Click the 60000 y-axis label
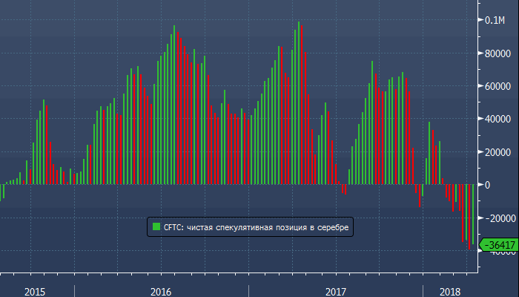The height and width of the screenshot is (297, 519). (498, 86)
